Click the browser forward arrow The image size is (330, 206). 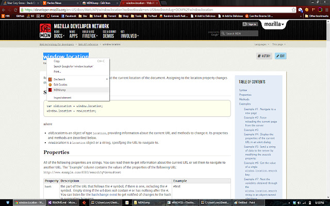pyautogui.click(x=9, y=10)
